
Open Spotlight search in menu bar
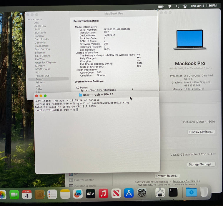(x=177, y=6)
